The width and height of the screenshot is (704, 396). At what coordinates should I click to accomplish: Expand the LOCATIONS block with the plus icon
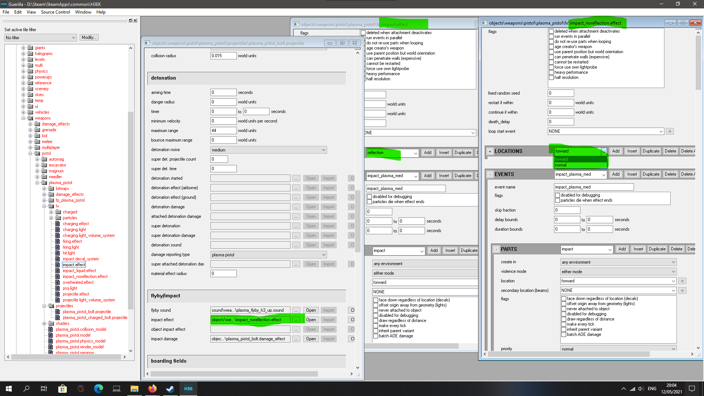(490, 151)
